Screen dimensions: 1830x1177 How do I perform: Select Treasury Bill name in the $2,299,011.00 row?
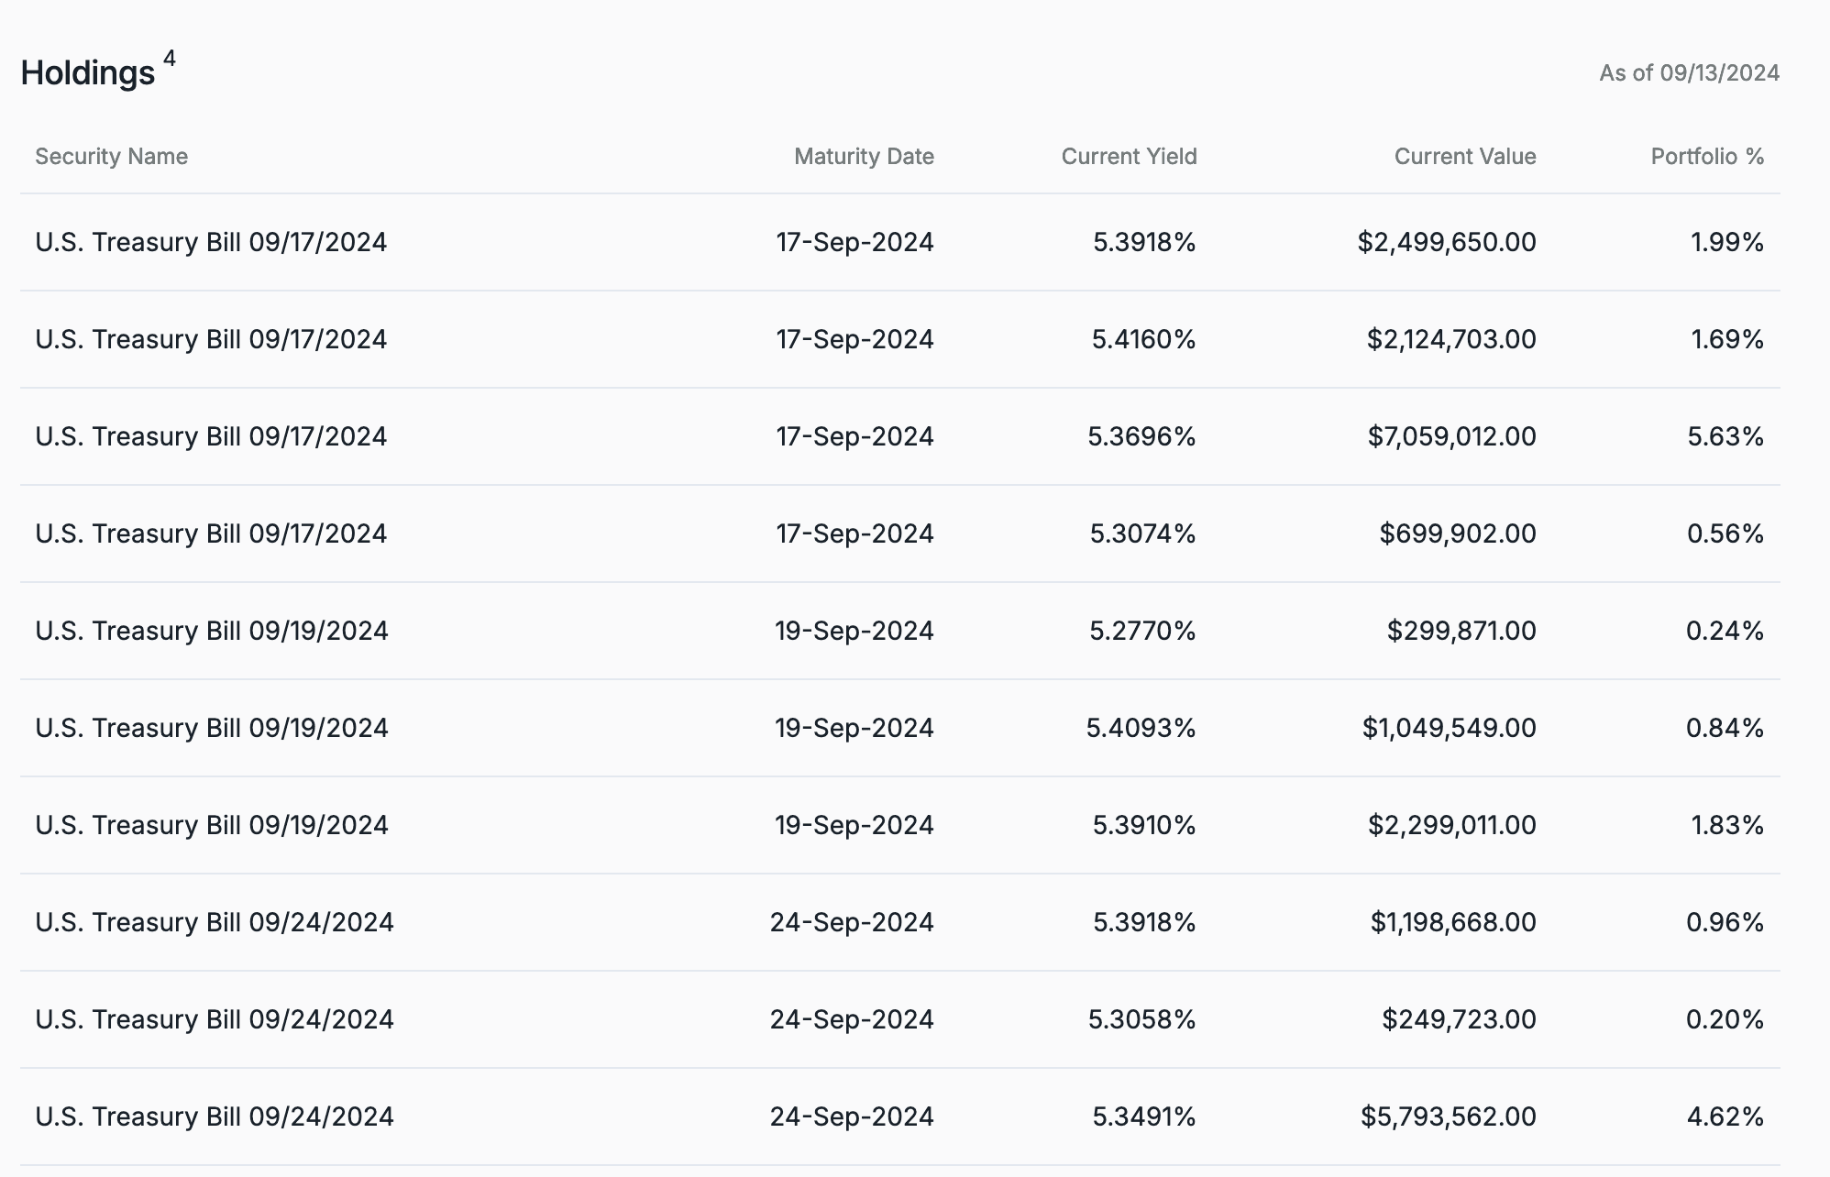pos(212,825)
